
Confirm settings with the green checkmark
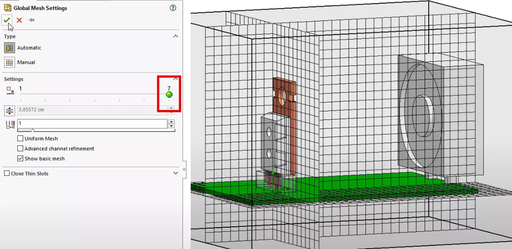6,20
